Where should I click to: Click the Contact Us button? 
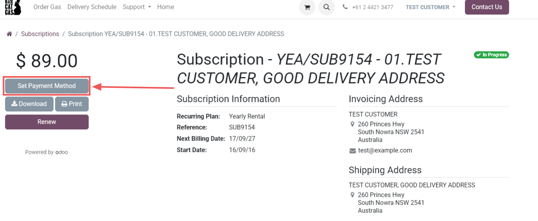[486, 7]
